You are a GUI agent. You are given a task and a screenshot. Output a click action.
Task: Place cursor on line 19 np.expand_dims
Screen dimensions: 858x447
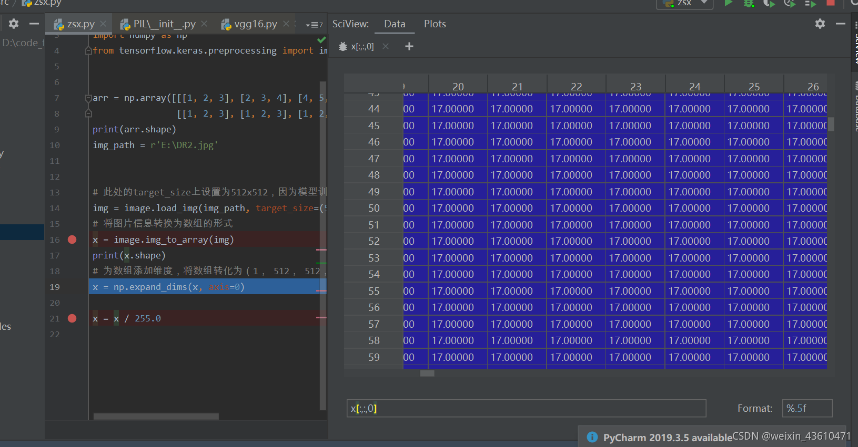pyautogui.click(x=168, y=287)
